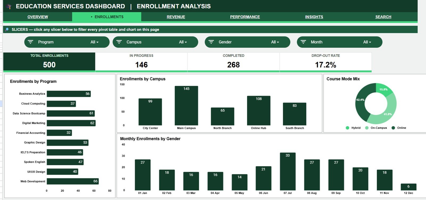Click the "Enrollments by Campus" chart title
This screenshot has width=426, height=200.
(143, 79)
